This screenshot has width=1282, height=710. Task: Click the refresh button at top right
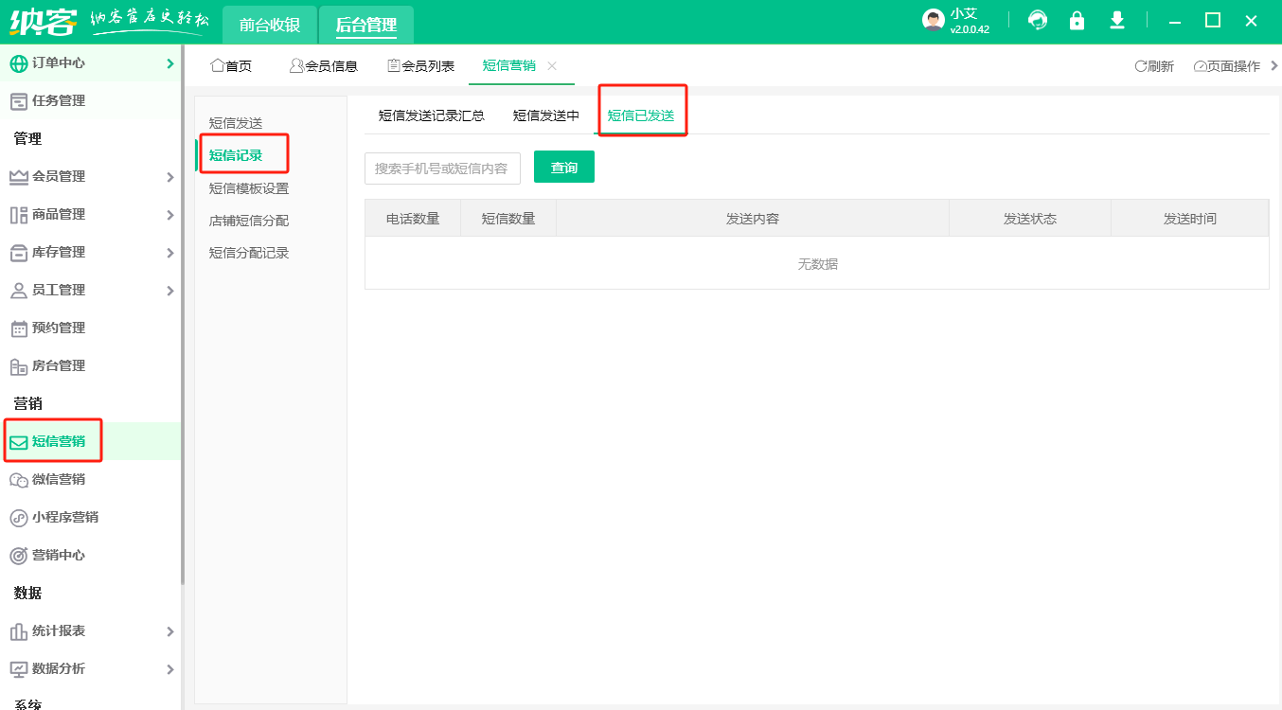coord(1154,66)
